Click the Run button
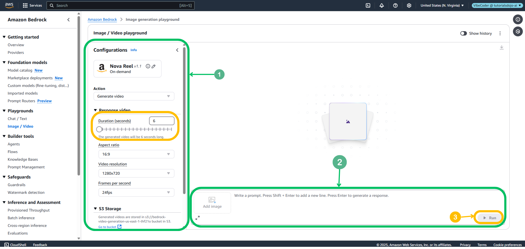 tap(489, 218)
